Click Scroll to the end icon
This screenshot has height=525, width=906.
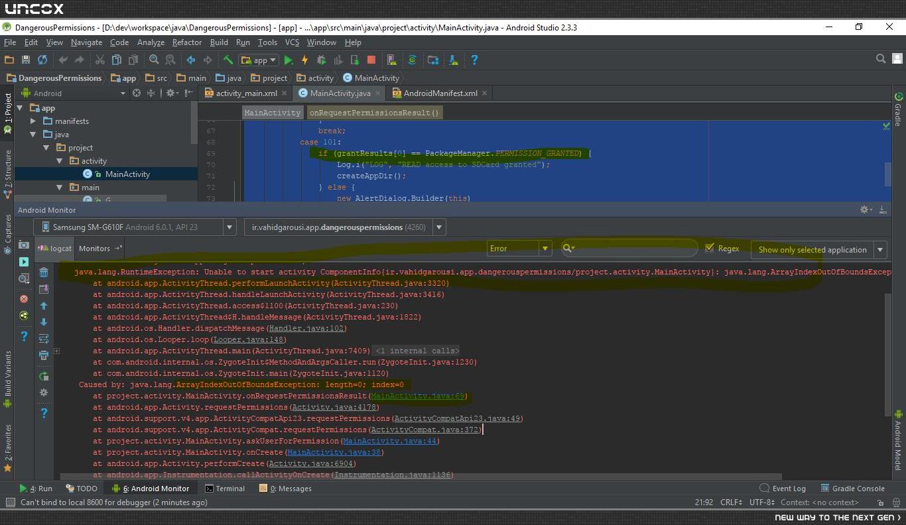[x=44, y=289]
